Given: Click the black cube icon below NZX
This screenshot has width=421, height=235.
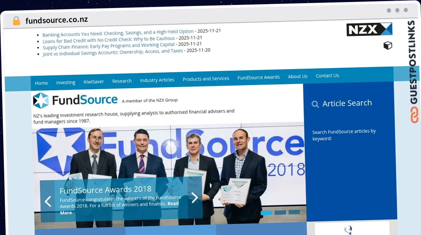Looking at the screenshot, I should [x=388, y=46].
